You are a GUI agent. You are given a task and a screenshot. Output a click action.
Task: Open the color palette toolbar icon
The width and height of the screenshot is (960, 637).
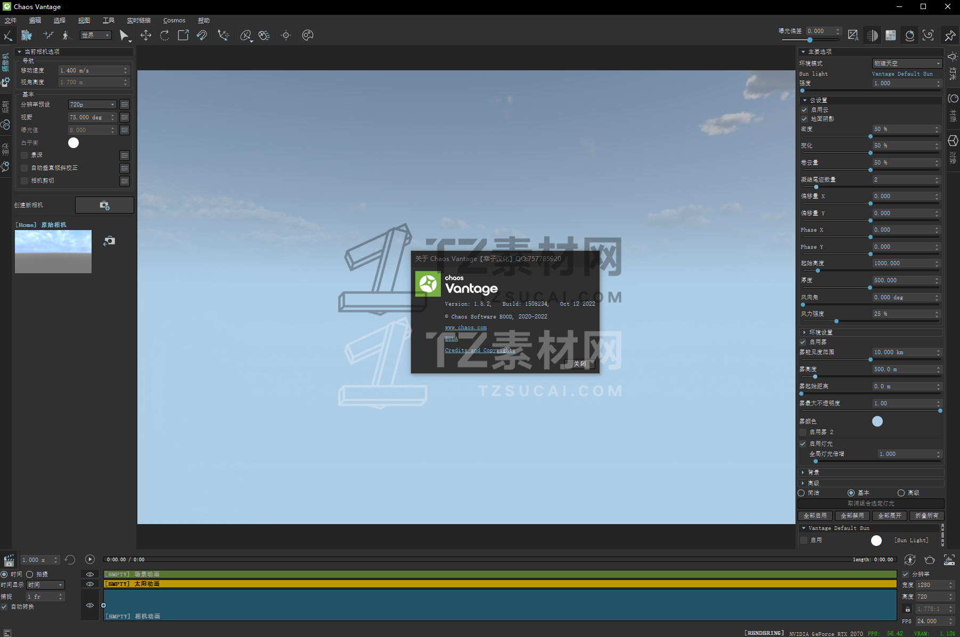(308, 35)
